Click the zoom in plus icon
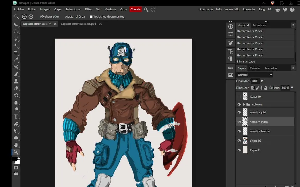The height and width of the screenshot is (187, 300). tap(24, 17)
